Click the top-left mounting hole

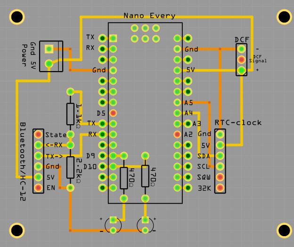coord(17,17)
